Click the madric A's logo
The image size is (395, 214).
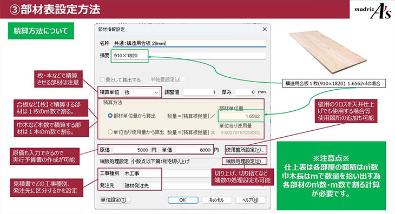[373, 11]
